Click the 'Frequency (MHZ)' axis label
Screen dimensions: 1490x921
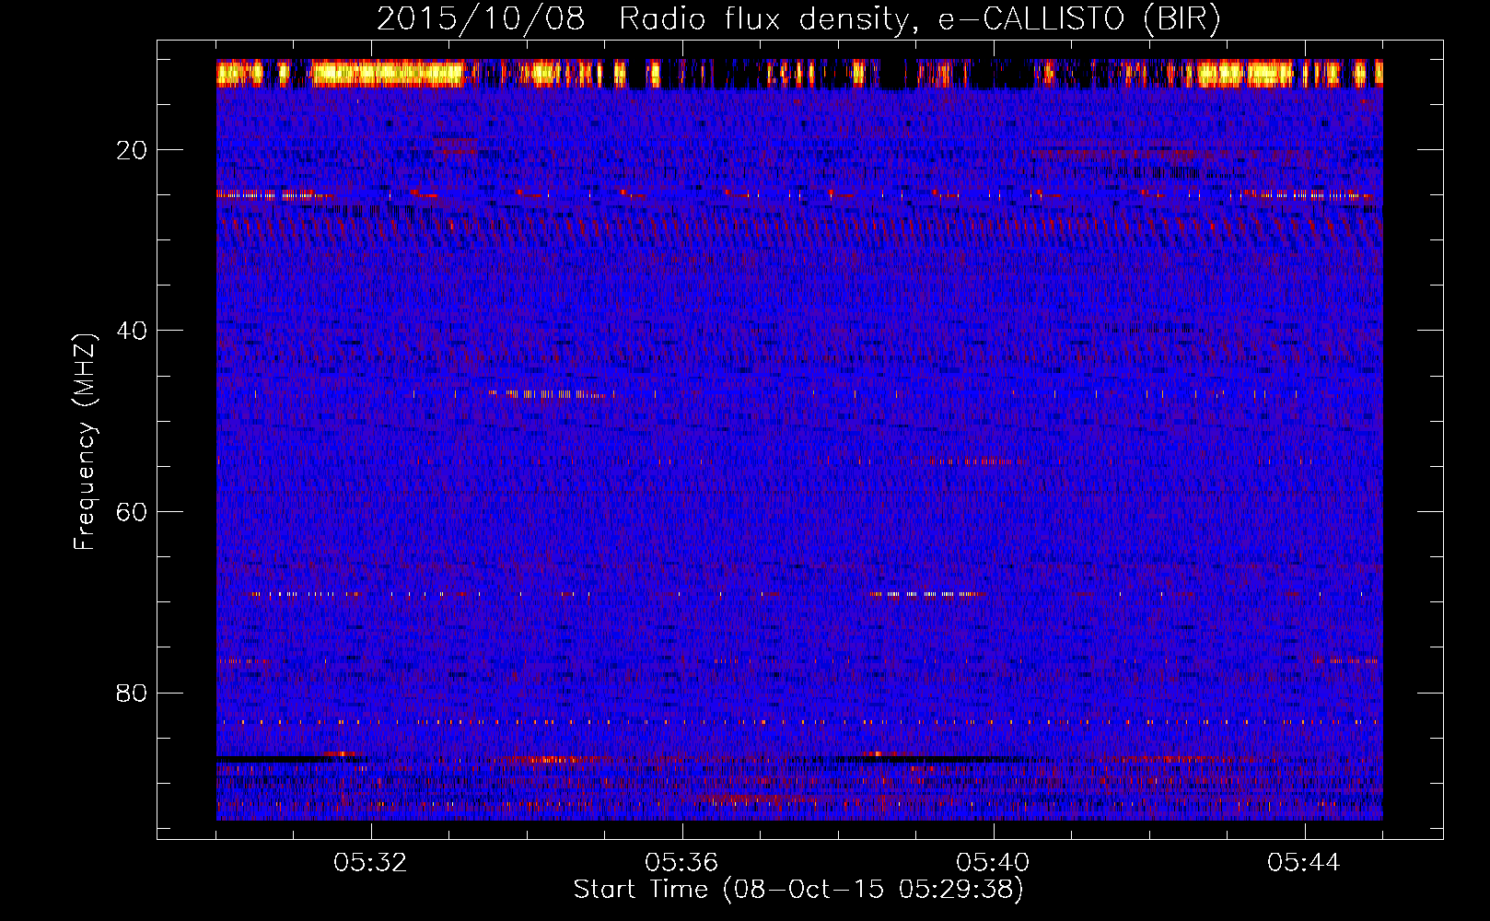pos(84,442)
